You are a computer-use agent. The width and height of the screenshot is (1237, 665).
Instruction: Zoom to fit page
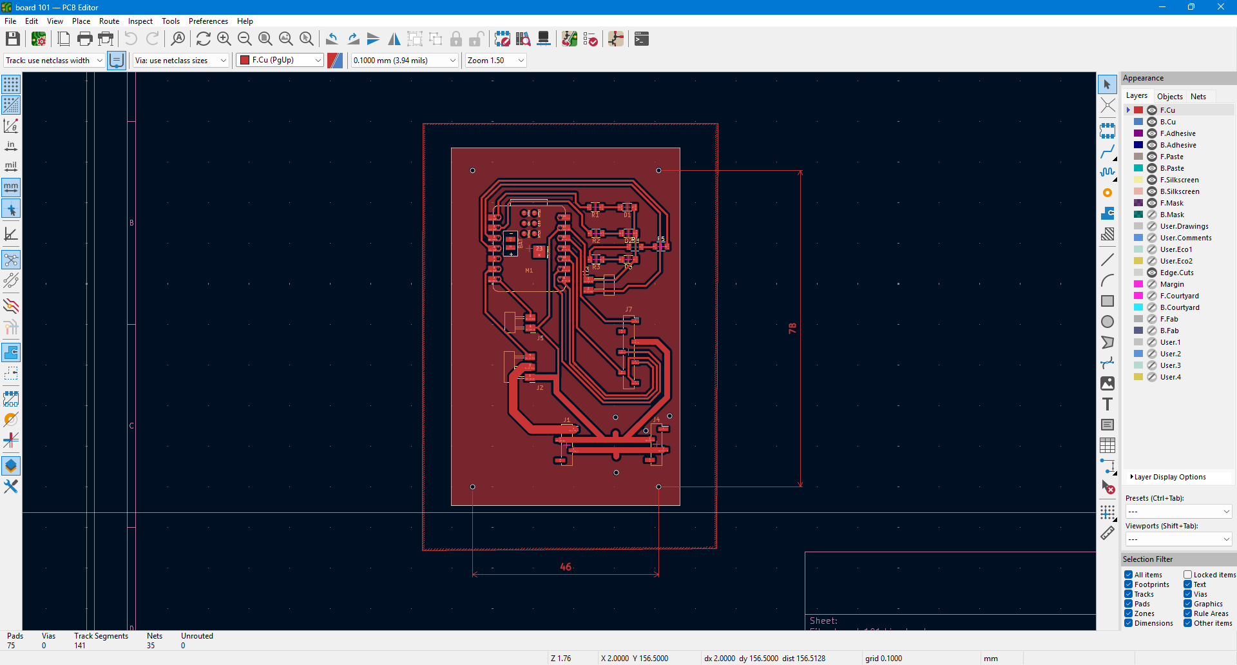[265, 39]
